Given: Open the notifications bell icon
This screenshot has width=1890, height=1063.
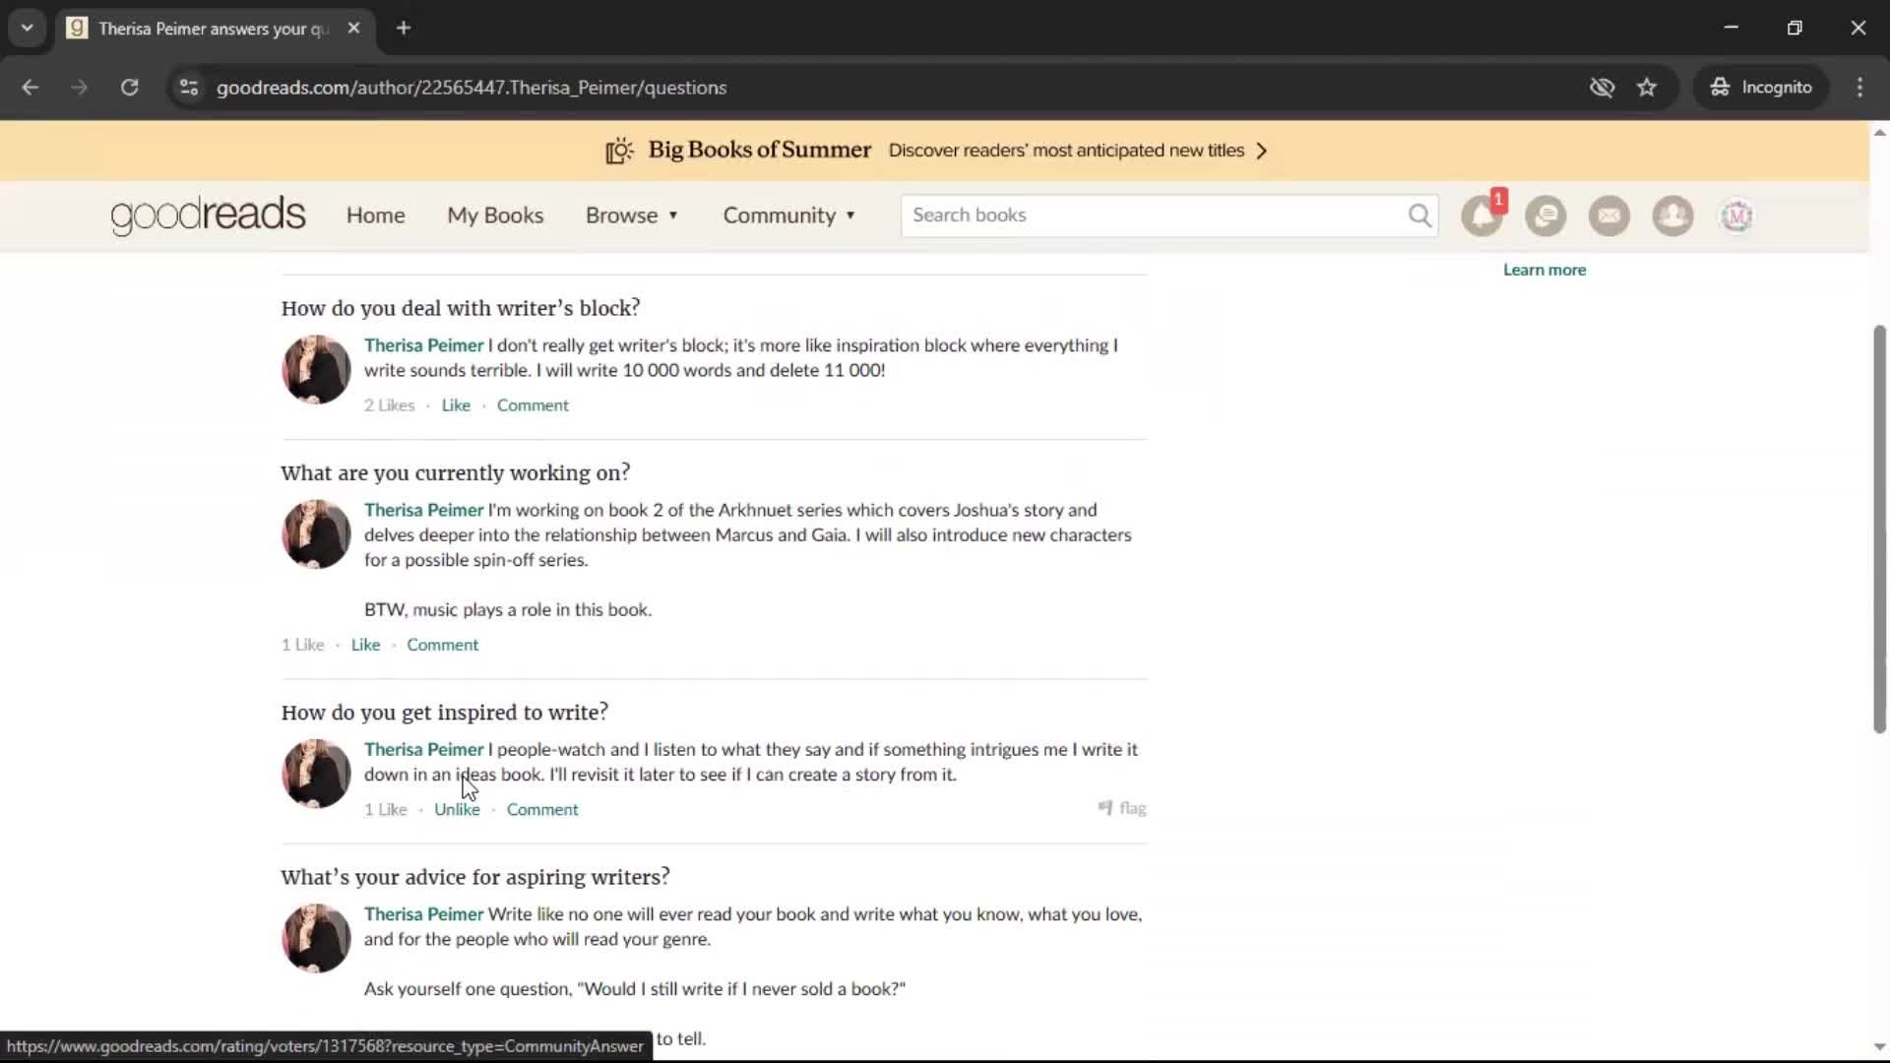Looking at the screenshot, I should 1481,216.
